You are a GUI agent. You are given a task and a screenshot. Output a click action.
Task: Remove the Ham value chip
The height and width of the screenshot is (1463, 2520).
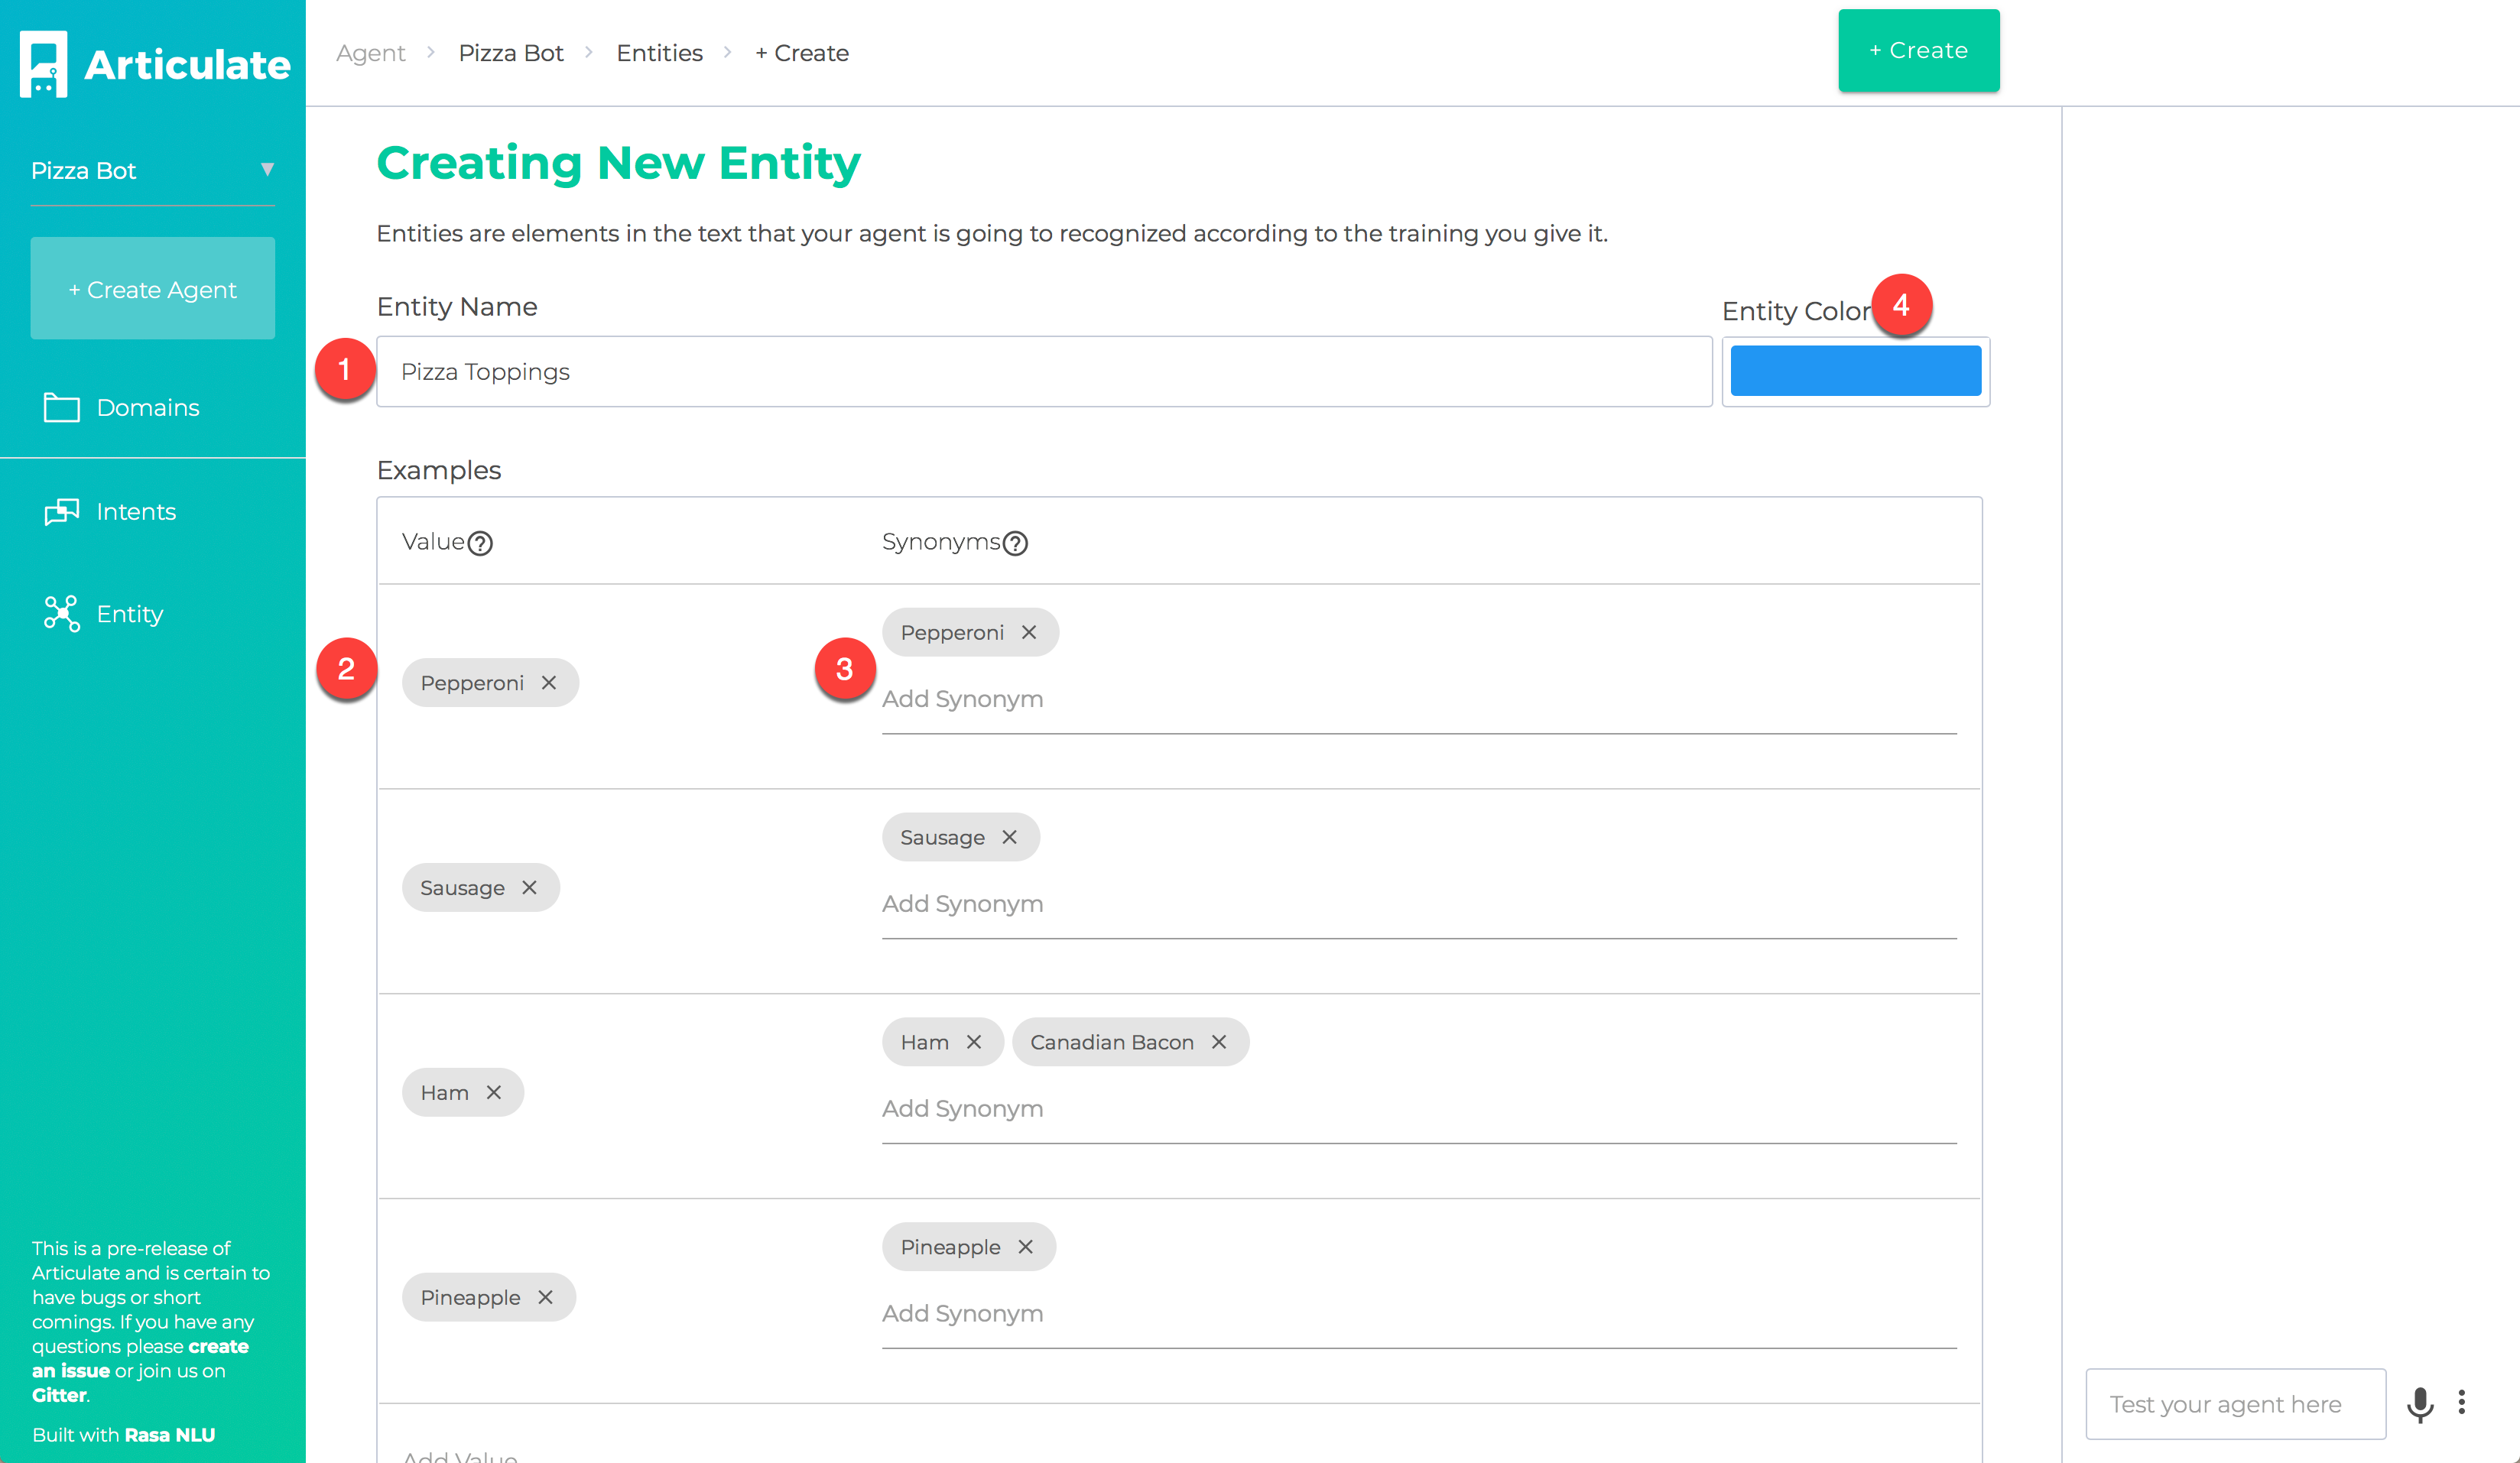point(494,1093)
